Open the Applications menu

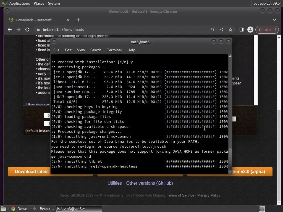(20, 3)
